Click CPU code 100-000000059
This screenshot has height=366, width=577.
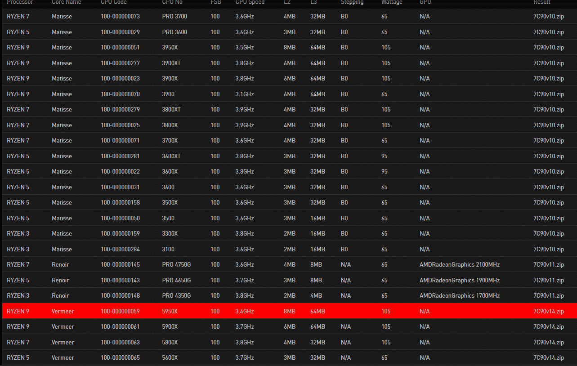click(120, 311)
